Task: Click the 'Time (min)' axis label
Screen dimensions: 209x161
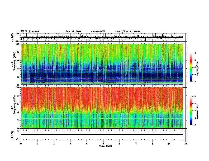Action: (106, 146)
